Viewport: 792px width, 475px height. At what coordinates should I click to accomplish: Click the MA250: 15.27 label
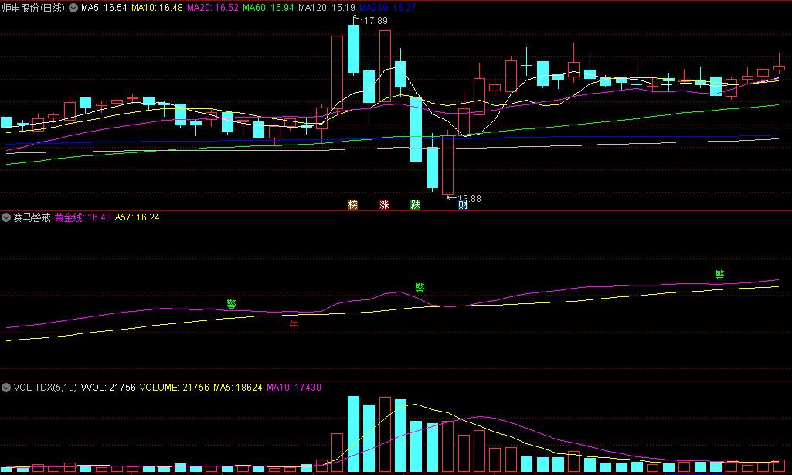387,8
